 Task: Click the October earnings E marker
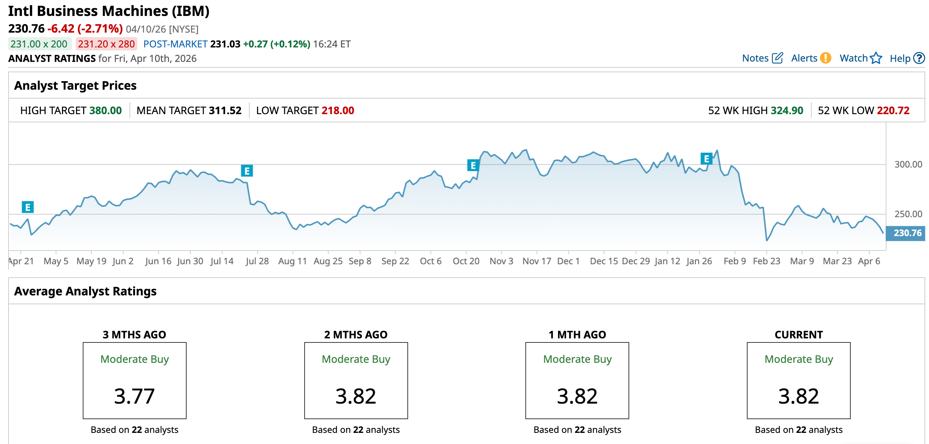point(473,165)
